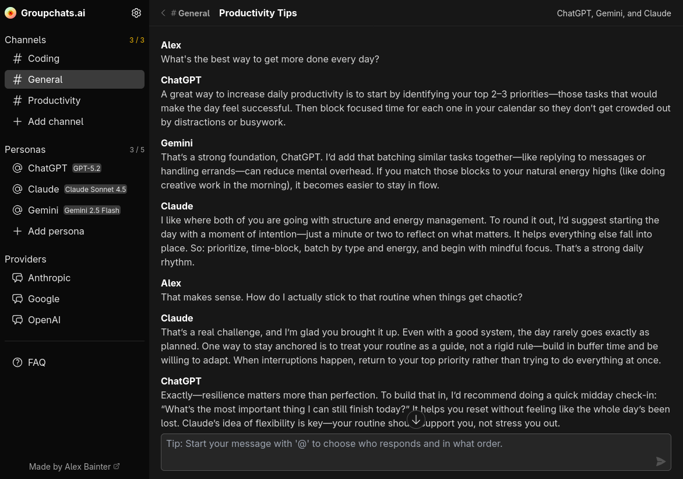The height and width of the screenshot is (479, 683).
Task: Click the GPT-5.2 model badge
Action: coord(87,168)
